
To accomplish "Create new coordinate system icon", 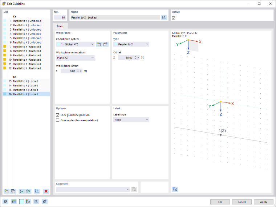I will point(99,44).
